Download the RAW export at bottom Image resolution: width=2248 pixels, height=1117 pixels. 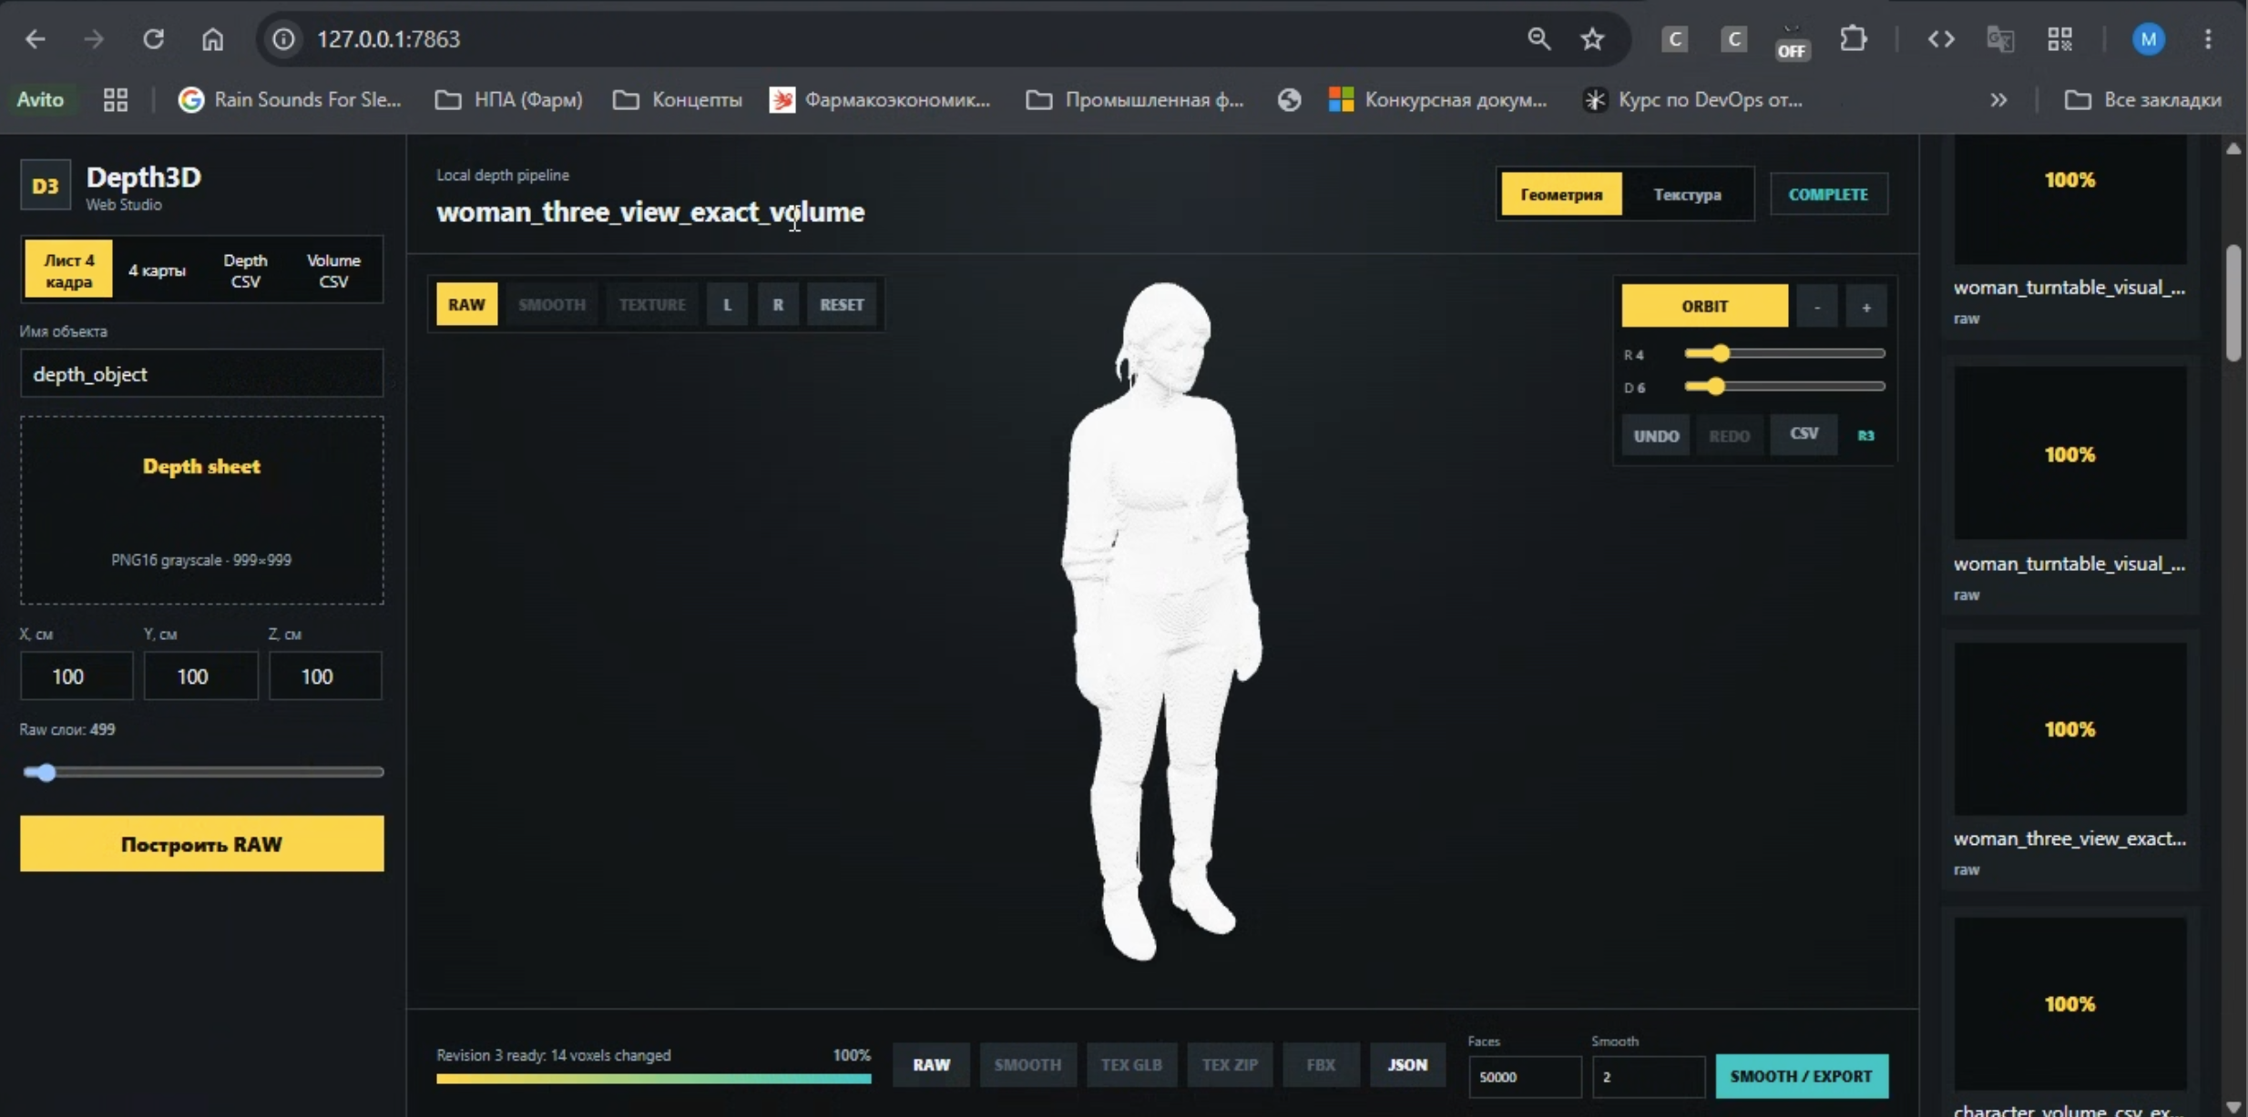(931, 1065)
